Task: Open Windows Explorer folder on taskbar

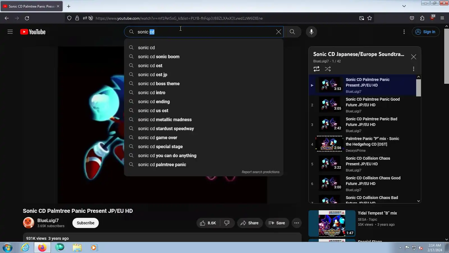Action: pos(77,248)
